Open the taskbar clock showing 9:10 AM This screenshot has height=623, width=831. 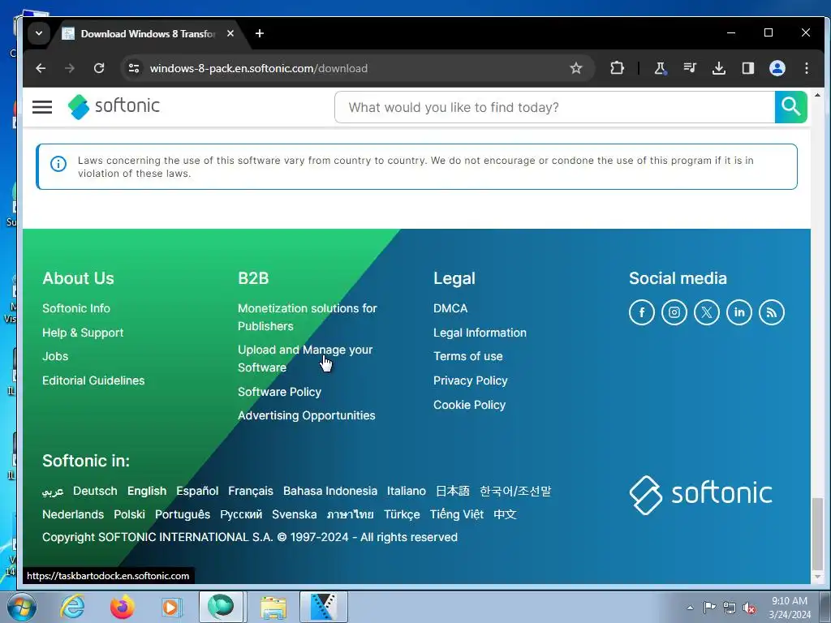(x=790, y=608)
